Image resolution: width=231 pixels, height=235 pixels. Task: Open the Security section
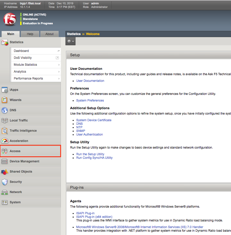(x=30, y=182)
